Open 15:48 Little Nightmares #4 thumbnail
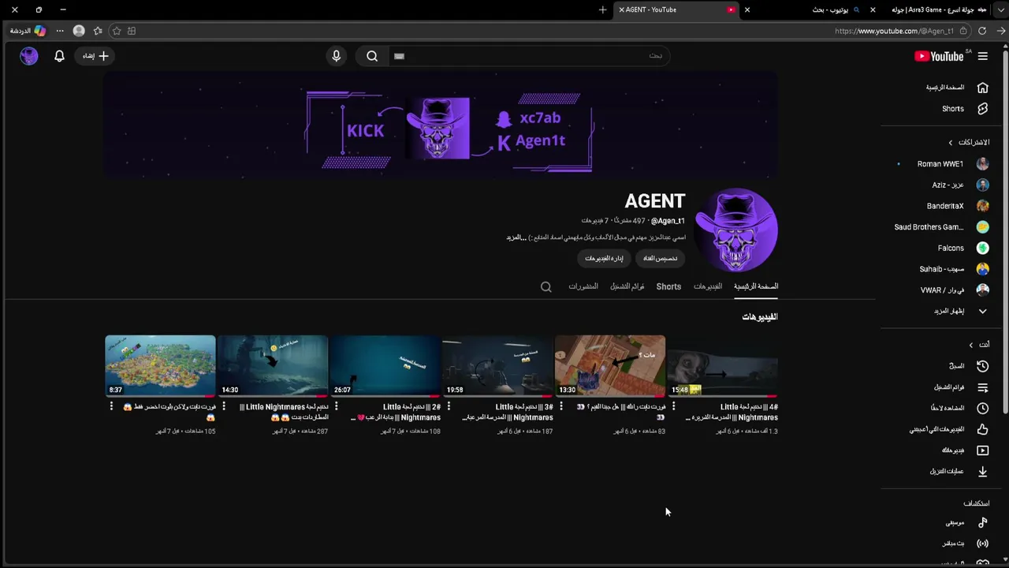1009x568 pixels. point(723,365)
